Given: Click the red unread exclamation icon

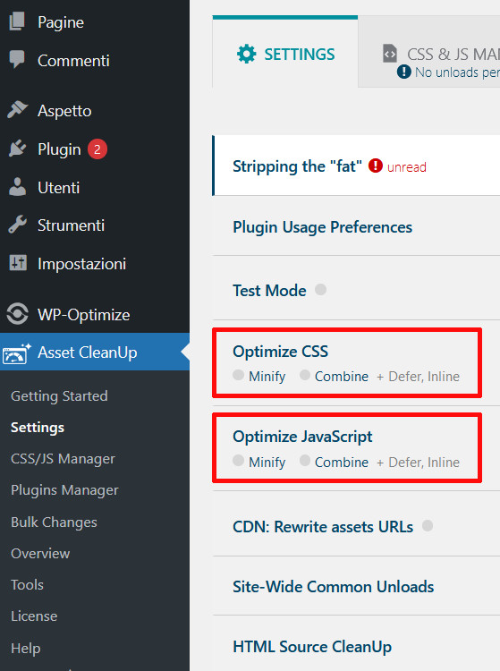Looking at the screenshot, I should coord(375,166).
